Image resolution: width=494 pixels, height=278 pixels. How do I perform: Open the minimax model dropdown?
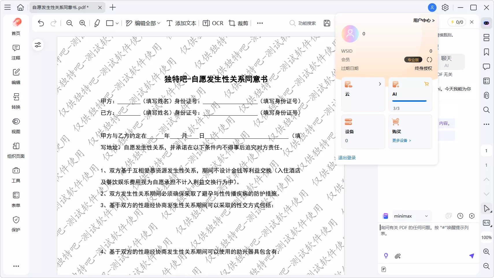(x=411, y=216)
